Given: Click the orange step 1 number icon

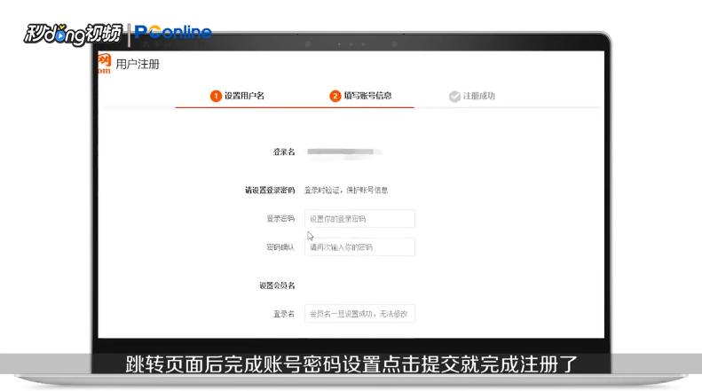Looking at the screenshot, I should [216, 96].
